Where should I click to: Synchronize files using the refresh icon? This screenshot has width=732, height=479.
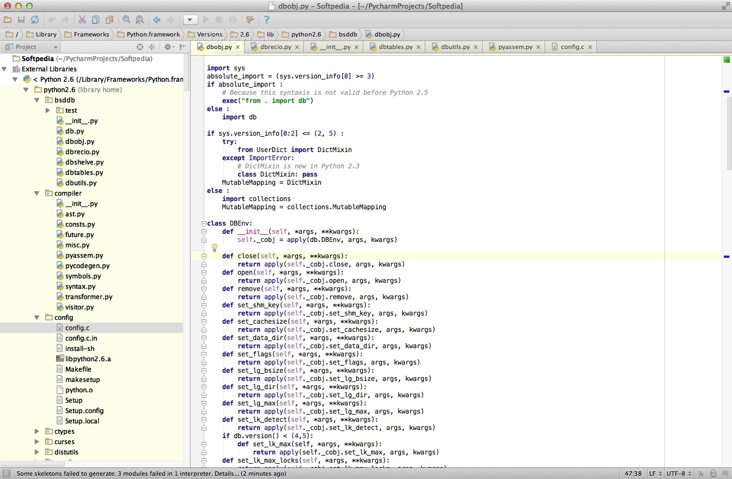tap(34, 20)
